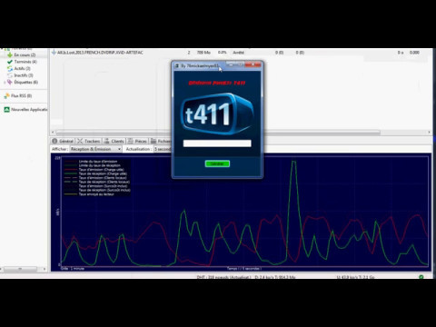Select the 'Flux RSS (0)' sidebar entry
Viewport: 436px width, 327px height.
click(x=22, y=96)
